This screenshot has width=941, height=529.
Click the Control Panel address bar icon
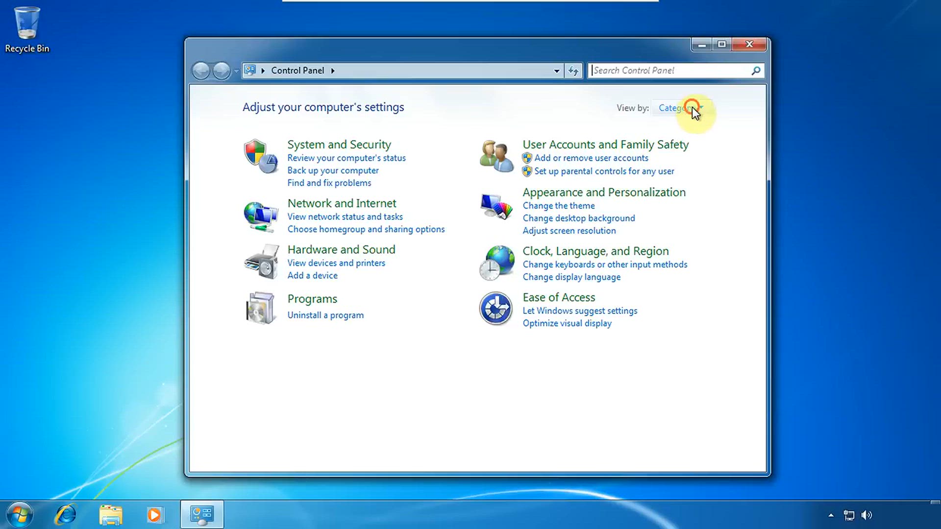pyautogui.click(x=250, y=70)
